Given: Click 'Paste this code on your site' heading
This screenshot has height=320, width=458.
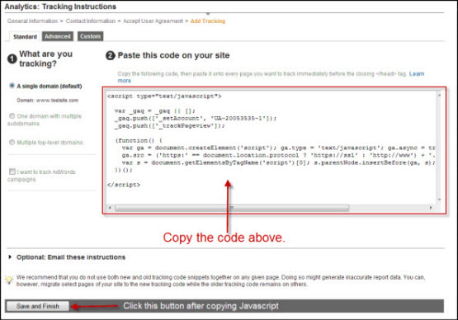Looking at the screenshot, I should (x=173, y=55).
